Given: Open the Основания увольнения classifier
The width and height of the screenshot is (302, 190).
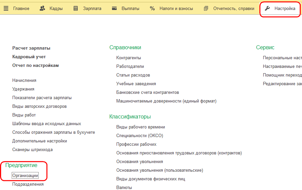Looking at the screenshot, I should pyautogui.click(x=139, y=161).
